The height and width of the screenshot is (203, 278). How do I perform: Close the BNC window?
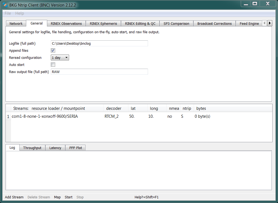pos(268,4)
